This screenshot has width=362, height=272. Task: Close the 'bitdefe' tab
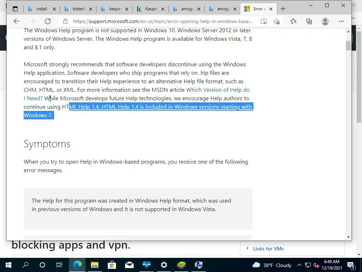click(91, 9)
